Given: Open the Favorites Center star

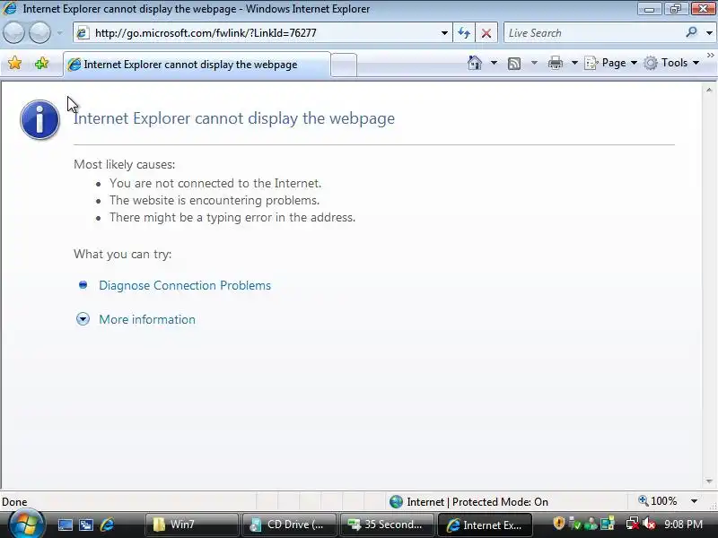Looking at the screenshot, I should coord(14,63).
